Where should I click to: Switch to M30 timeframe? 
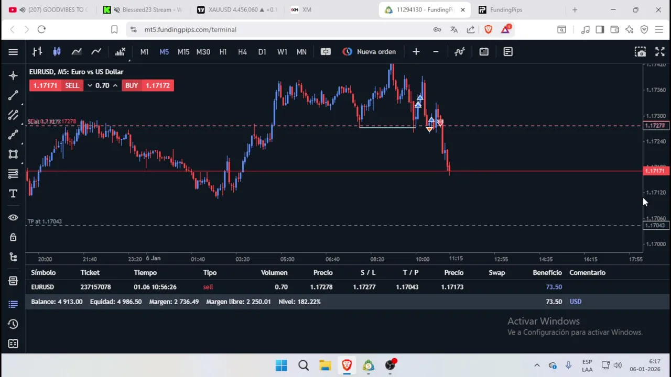(x=203, y=52)
